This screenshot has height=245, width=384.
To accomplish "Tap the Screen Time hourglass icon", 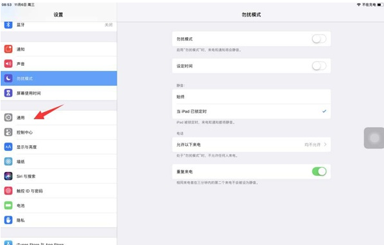I will [x=8, y=93].
